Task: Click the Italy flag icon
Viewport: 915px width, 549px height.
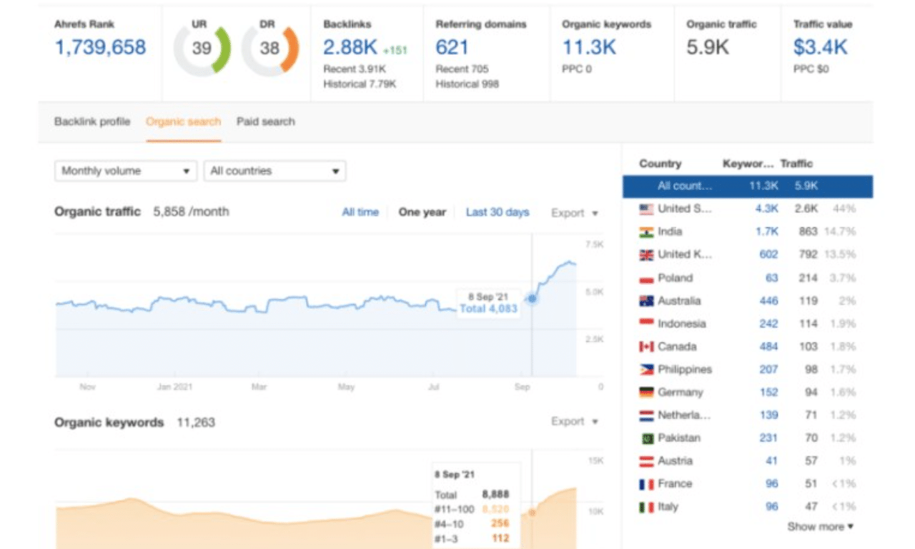Action: [646, 507]
